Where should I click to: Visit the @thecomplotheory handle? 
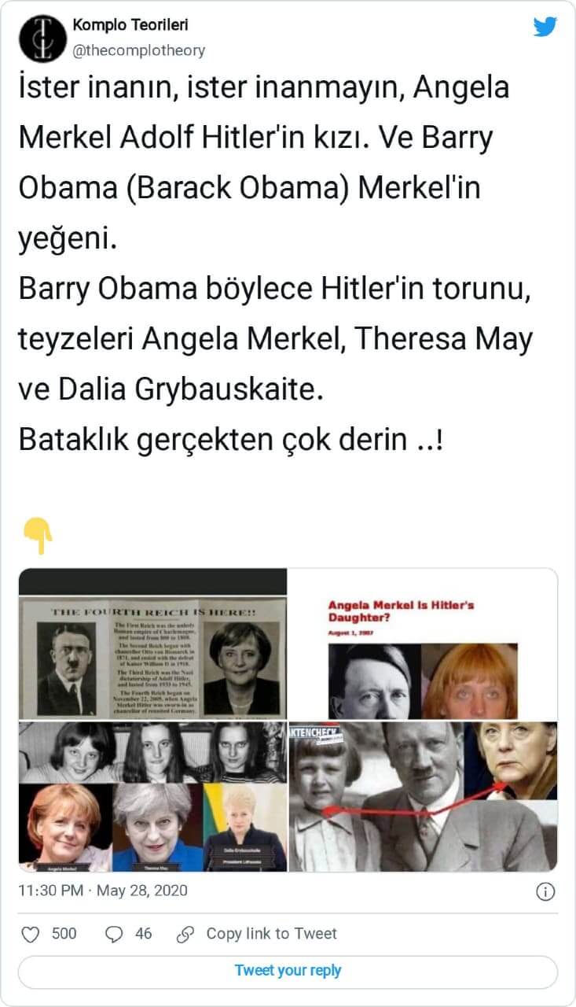coord(138,50)
